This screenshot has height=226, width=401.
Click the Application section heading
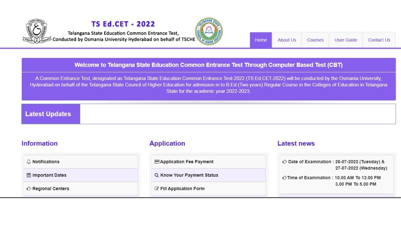pyautogui.click(x=167, y=143)
